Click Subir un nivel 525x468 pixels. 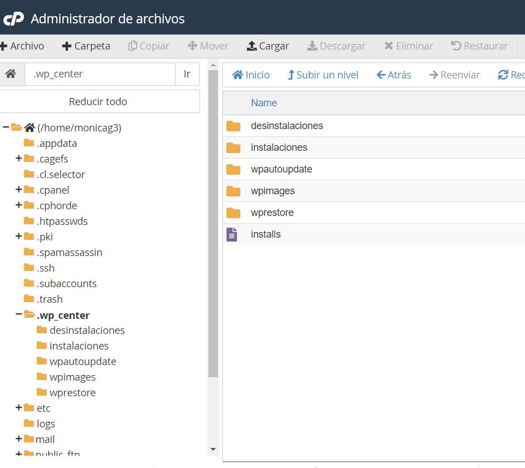click(x=323, y=75)
